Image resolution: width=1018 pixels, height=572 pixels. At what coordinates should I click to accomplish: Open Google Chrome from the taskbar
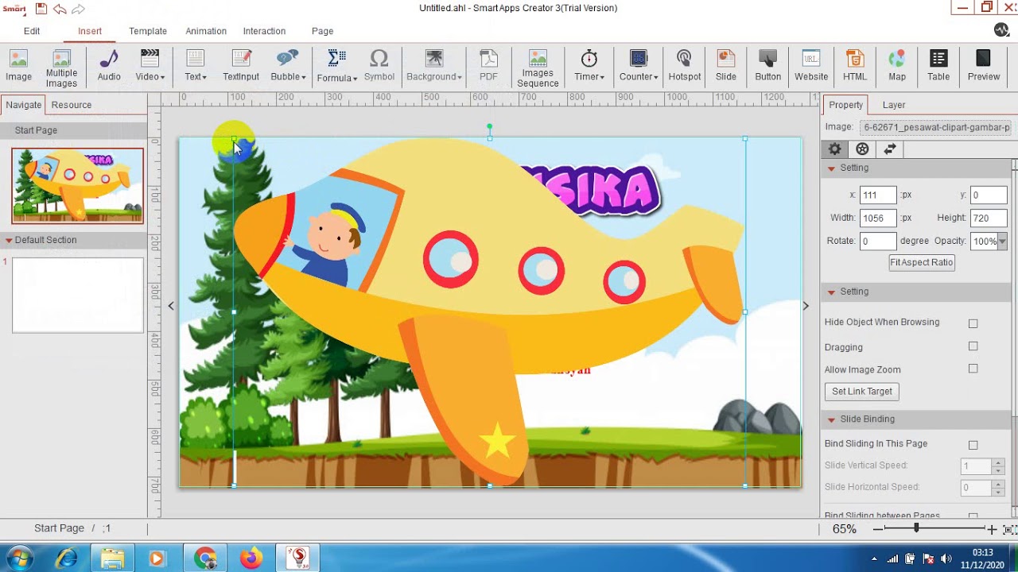pyautogui.click(x=206, y=558)
